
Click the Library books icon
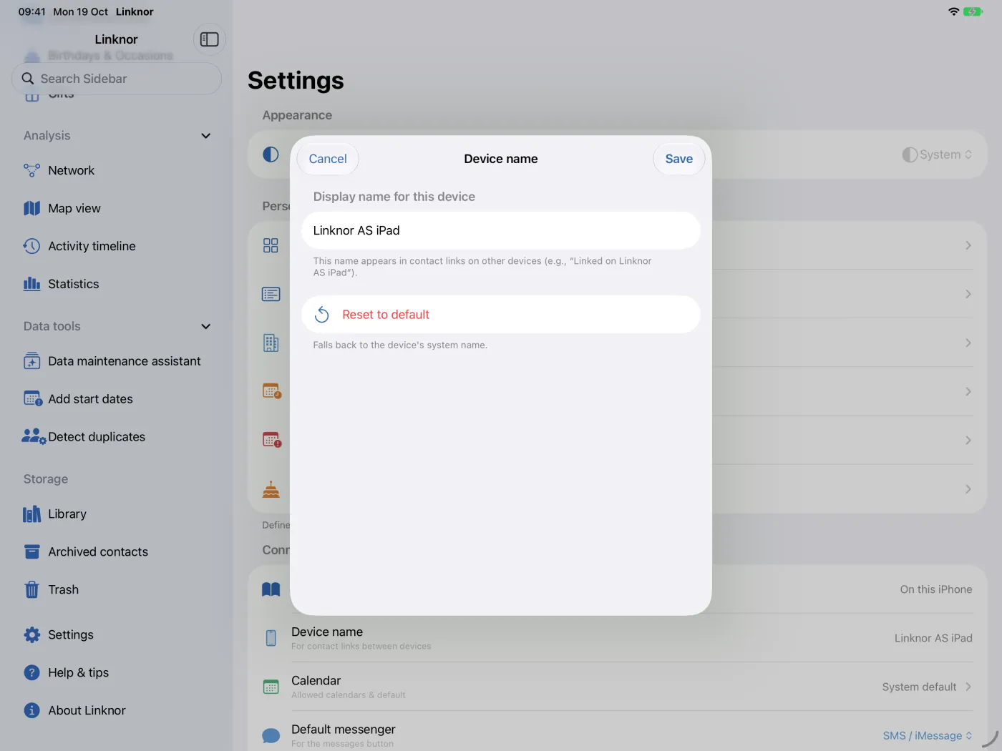click(31, 514)
